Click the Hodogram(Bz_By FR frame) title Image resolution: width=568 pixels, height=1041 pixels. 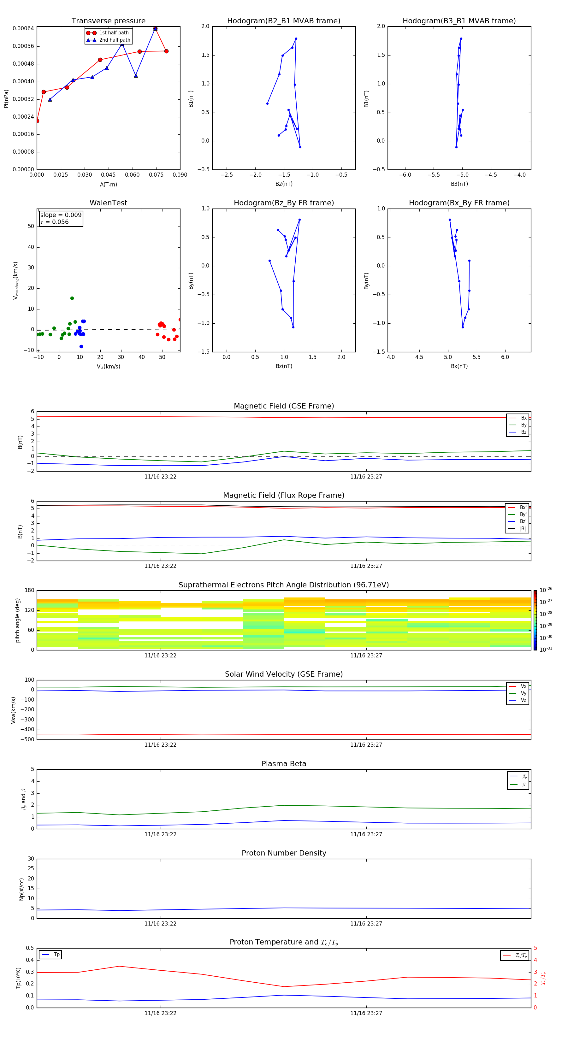click(x=284, y=203)
